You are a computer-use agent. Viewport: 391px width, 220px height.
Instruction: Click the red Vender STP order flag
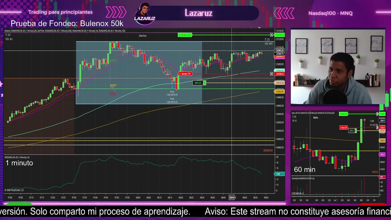(x=185, y=74)
